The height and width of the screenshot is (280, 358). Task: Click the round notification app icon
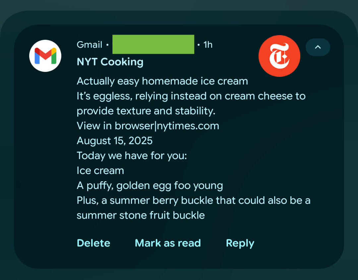(x=45, y=55)
